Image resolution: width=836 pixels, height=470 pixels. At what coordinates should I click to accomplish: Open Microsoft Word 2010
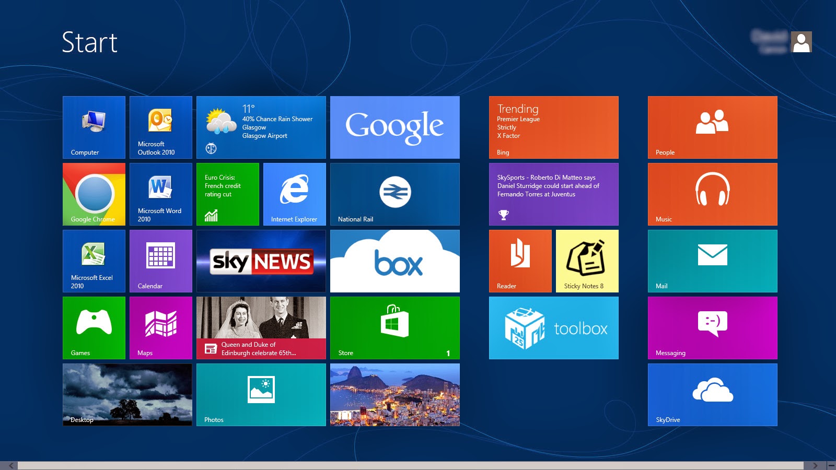tap(160, 194)
